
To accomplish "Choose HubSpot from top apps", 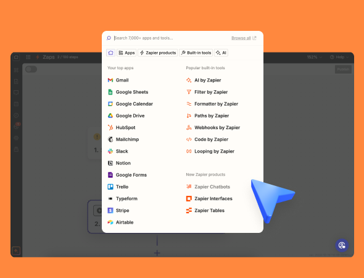I will 121,128.
